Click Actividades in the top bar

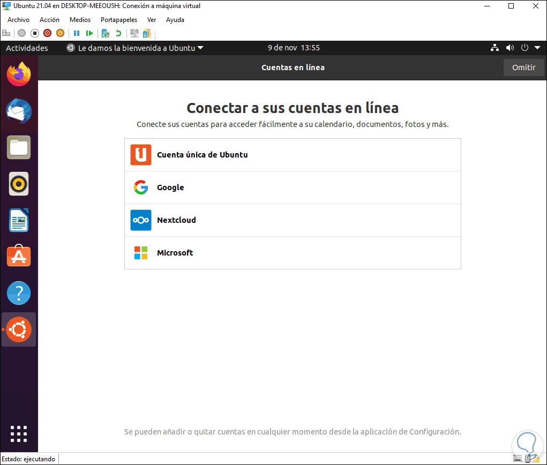27,48
